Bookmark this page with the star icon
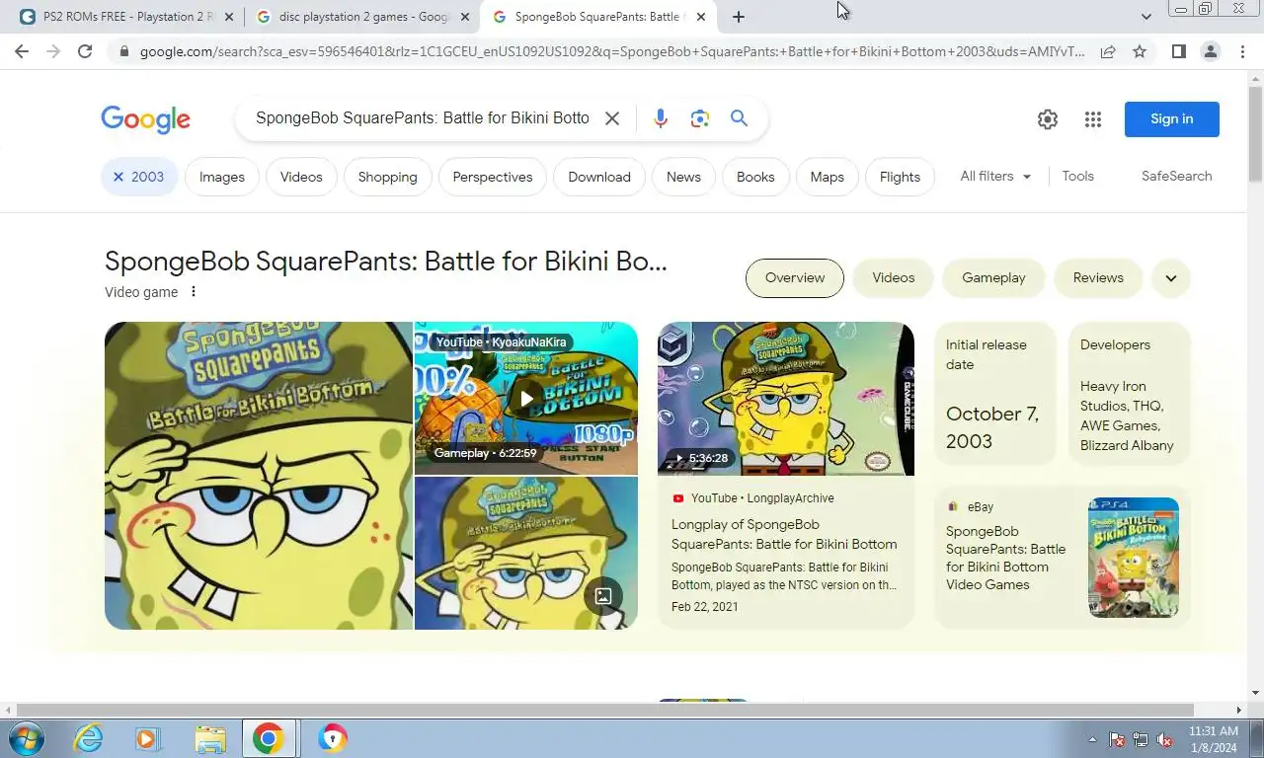The image size is (1264, 758). click(x=1140, y=51)
